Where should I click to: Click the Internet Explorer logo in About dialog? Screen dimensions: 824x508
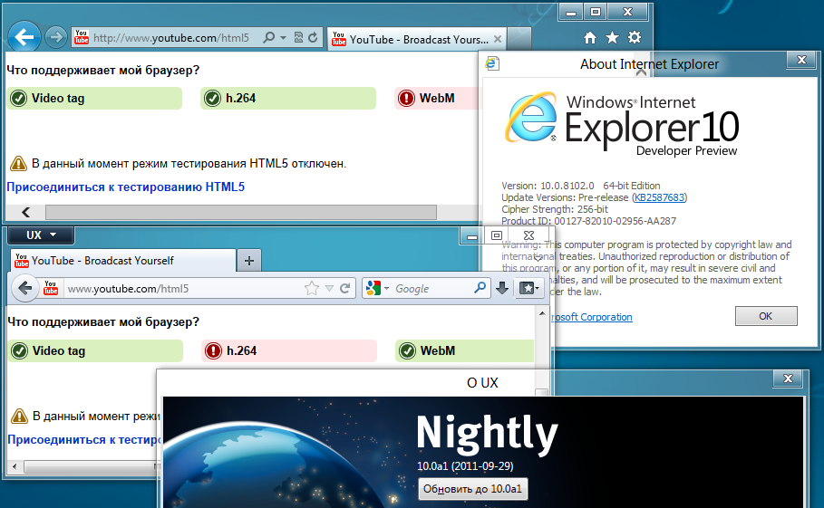pos(531,118)
